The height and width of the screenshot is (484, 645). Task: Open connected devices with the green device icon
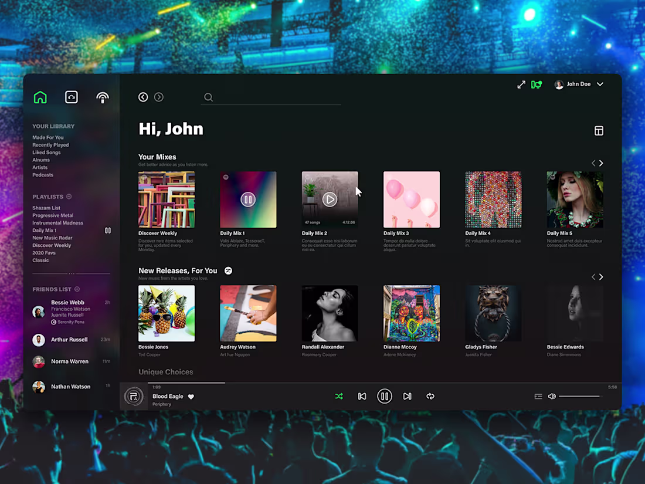[x=537, y=84]
